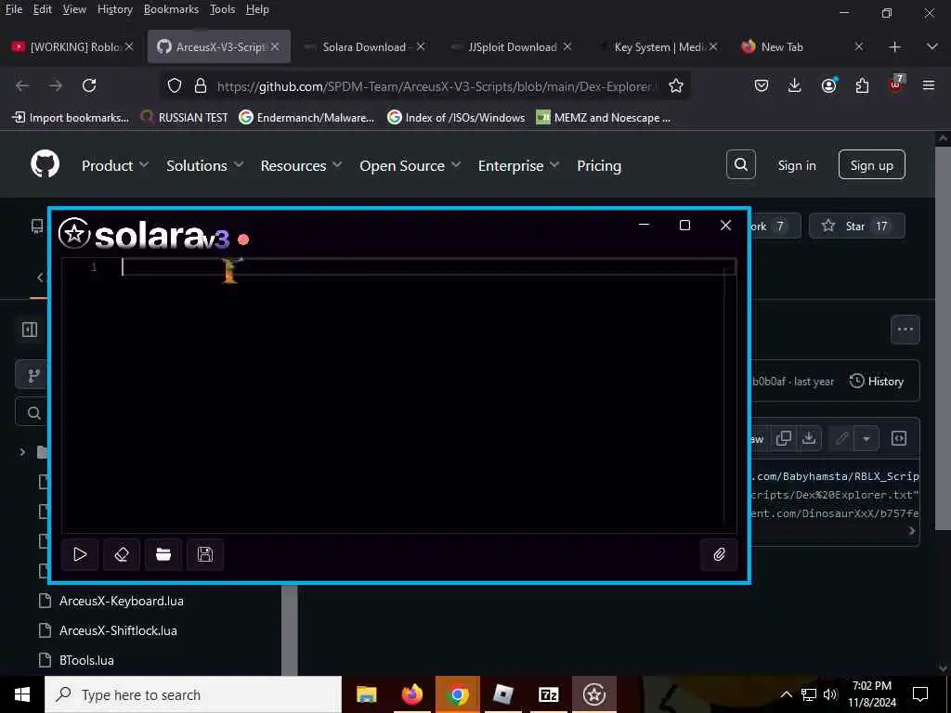
Task: Click the Sign up button
Action: [871, 165]
